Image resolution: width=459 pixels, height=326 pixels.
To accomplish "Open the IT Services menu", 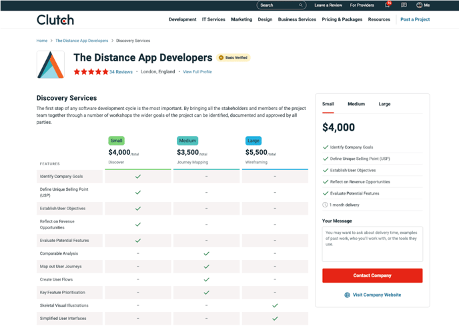I will (213, 19).
